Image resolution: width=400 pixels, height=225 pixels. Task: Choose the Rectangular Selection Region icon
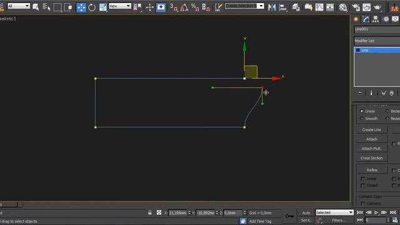point(57,7)
